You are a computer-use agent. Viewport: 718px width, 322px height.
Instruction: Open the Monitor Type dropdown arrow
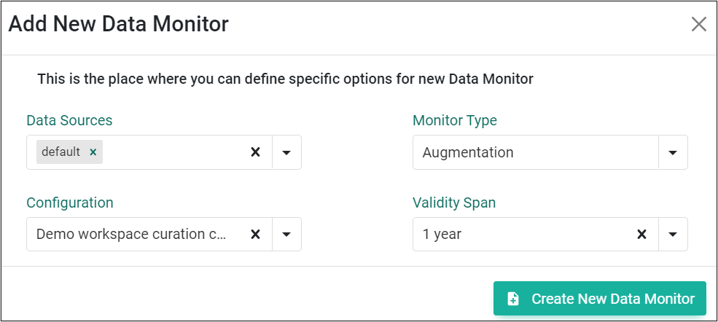coord(673,152)
